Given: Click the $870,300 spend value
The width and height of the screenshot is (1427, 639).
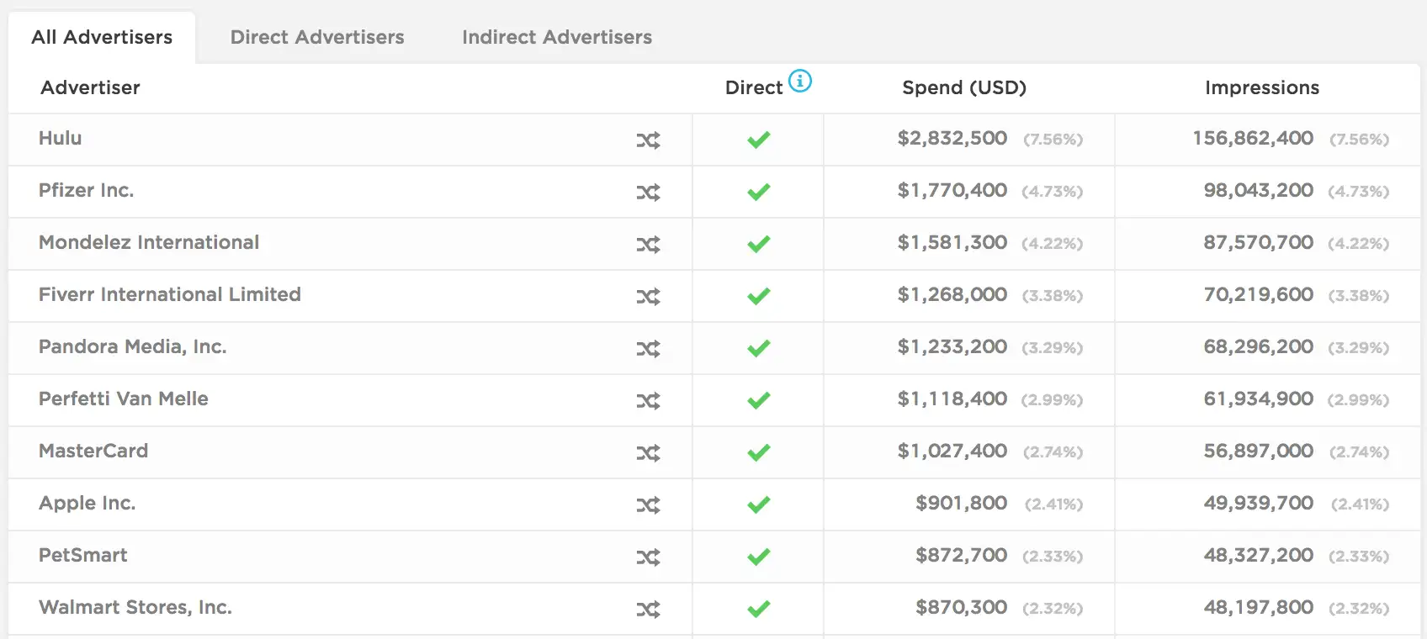Looking at the screenshot, I should click(962, 607).
